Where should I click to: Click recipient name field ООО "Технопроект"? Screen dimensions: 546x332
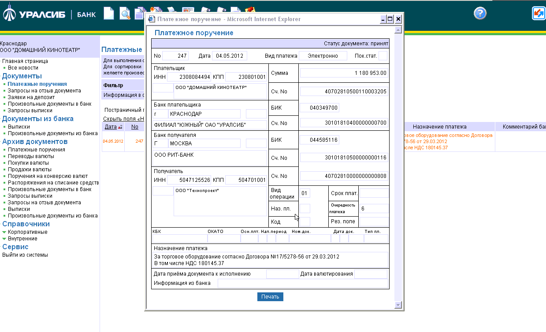220,201
